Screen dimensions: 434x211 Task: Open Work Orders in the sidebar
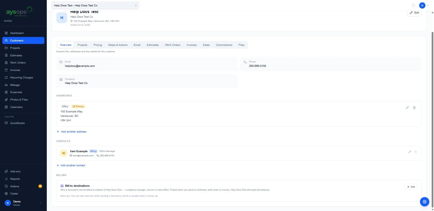coord(23,63)
